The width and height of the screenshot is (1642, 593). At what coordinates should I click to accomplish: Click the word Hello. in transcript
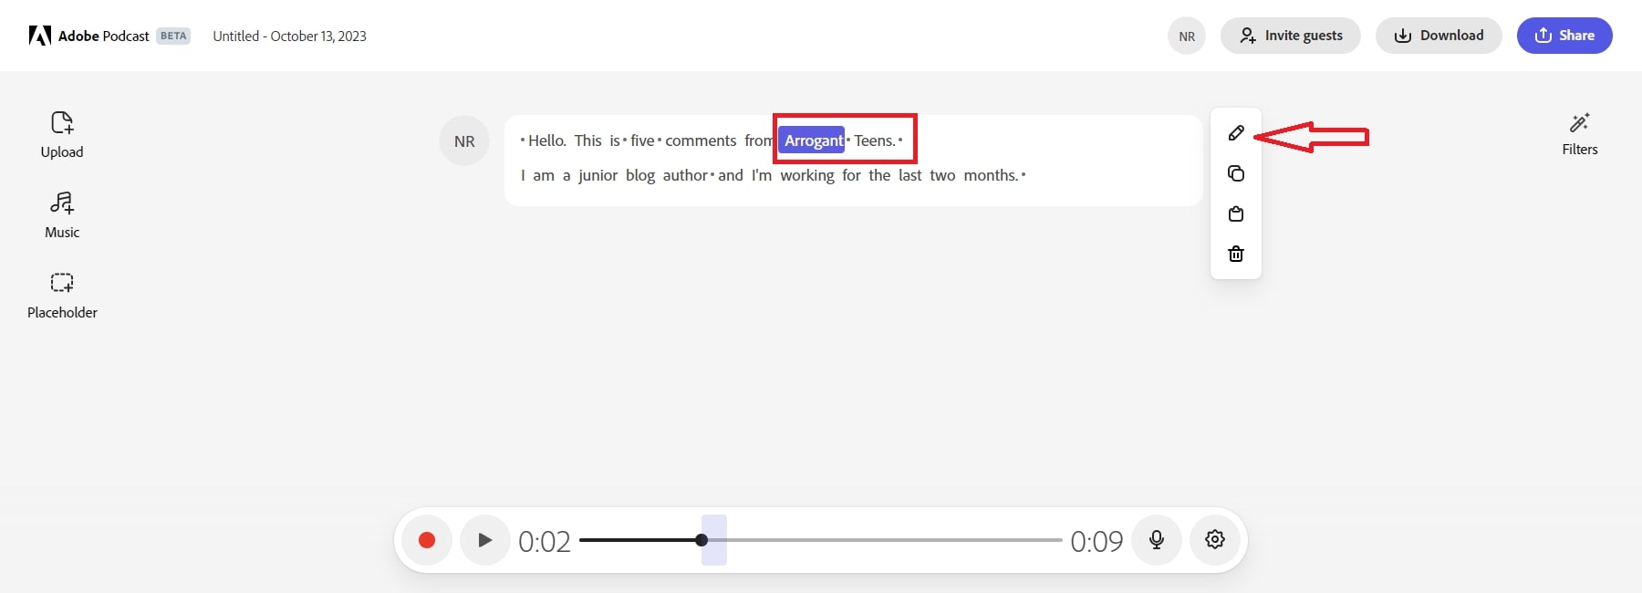point(547,140)
